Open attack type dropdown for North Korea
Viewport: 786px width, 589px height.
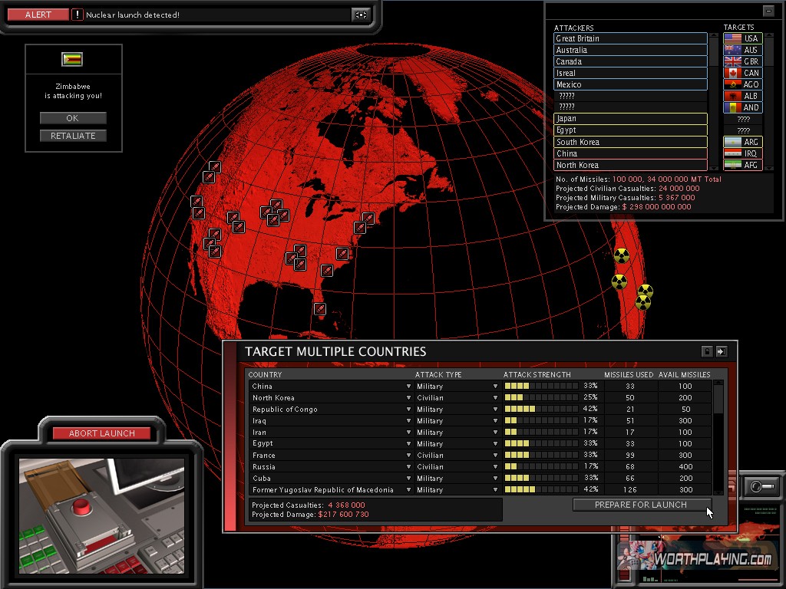pyautogui.click(x=496, y=398)
